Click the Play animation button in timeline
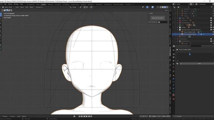Image resolution: width=214 pixels, height=120 pixels. (x=86, y=116)
